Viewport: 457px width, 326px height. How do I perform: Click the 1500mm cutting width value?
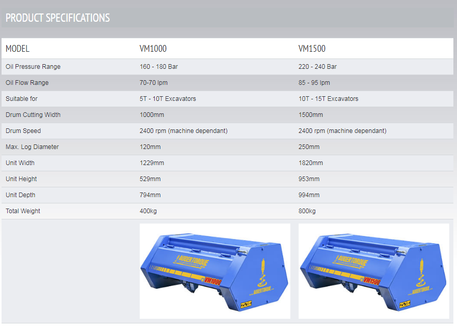coord(311,115)
